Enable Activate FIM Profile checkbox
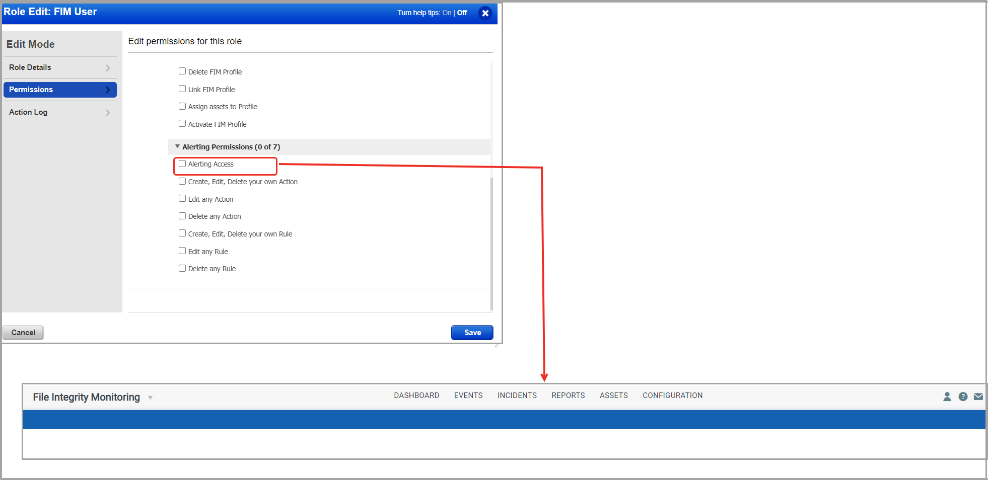The width and height of the screenshot is (988, 480). pyautogui.click(x=182, y=124)
